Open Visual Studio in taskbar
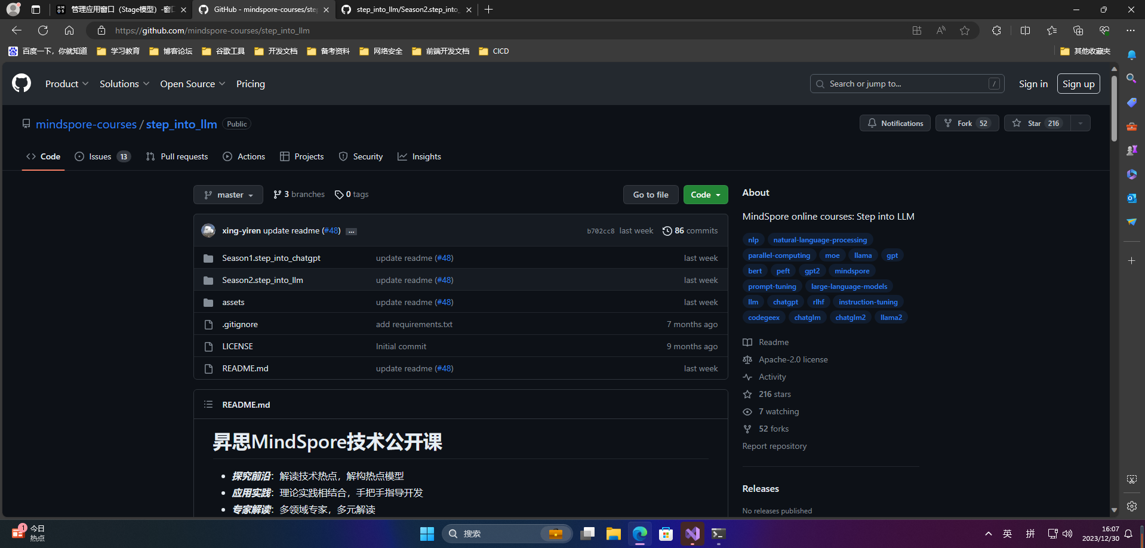This screenshot has height=548, width=1145. [692, 534]
